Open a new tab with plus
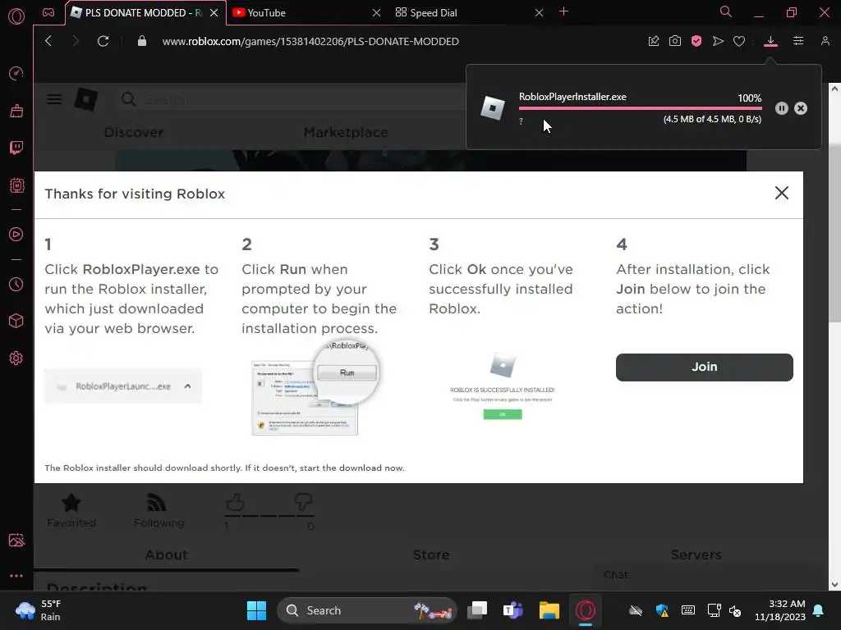The image size is (841, 630). coord(563,11)
